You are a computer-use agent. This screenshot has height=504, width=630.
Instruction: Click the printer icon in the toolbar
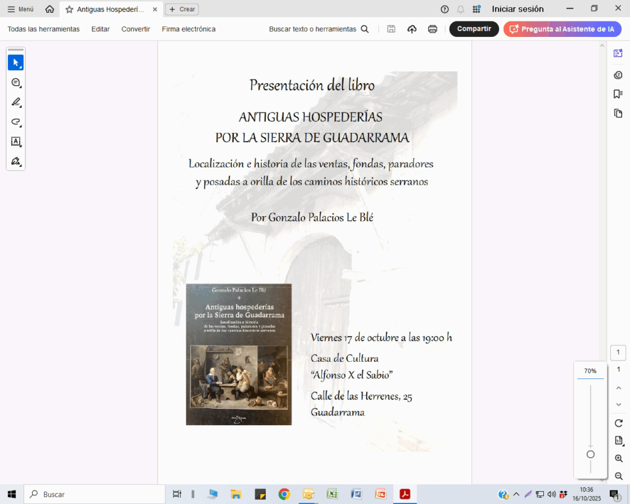[433, 29]
